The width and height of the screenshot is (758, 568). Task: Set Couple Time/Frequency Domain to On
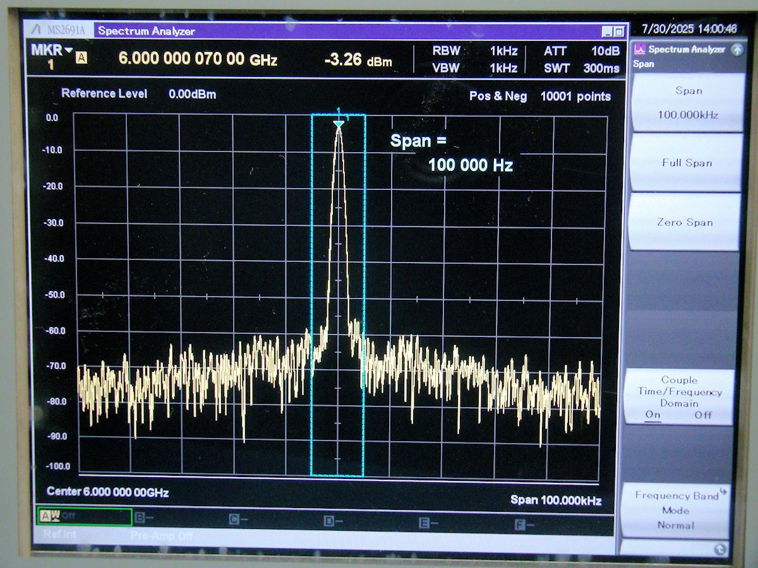tap(653, 415)
